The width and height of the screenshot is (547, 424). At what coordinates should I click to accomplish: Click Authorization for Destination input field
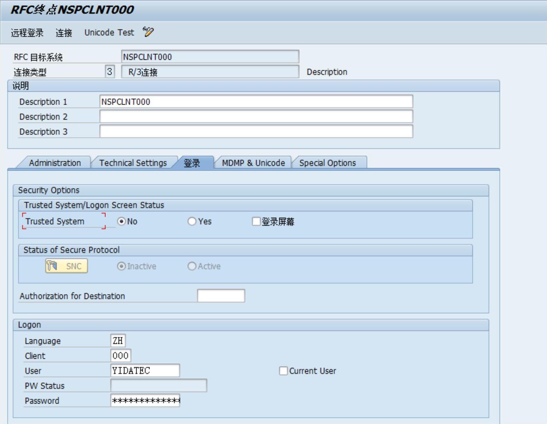pyautogui.click(x=221, y=296)
